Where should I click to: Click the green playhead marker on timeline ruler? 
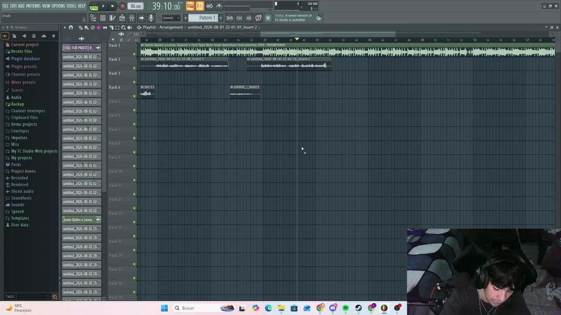[297, 40]
